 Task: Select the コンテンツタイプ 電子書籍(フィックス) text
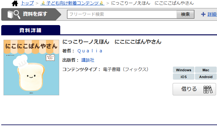point(106,69)
